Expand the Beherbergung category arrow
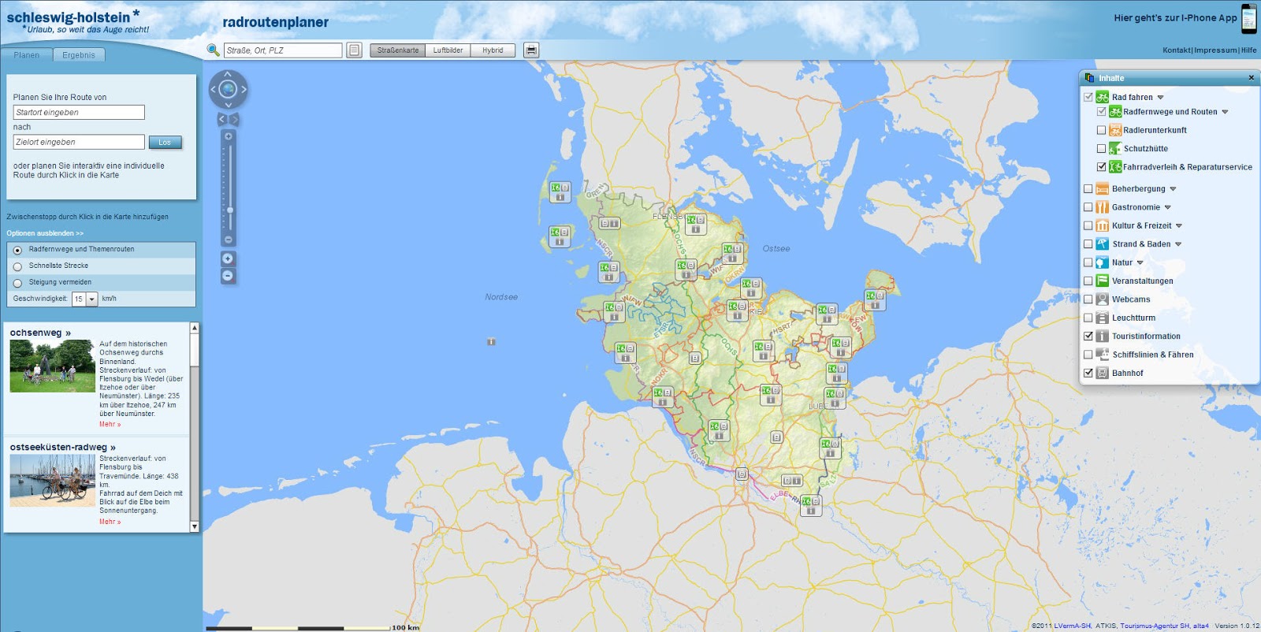This screenshot has height=632, width=1261. point(1173,189)
